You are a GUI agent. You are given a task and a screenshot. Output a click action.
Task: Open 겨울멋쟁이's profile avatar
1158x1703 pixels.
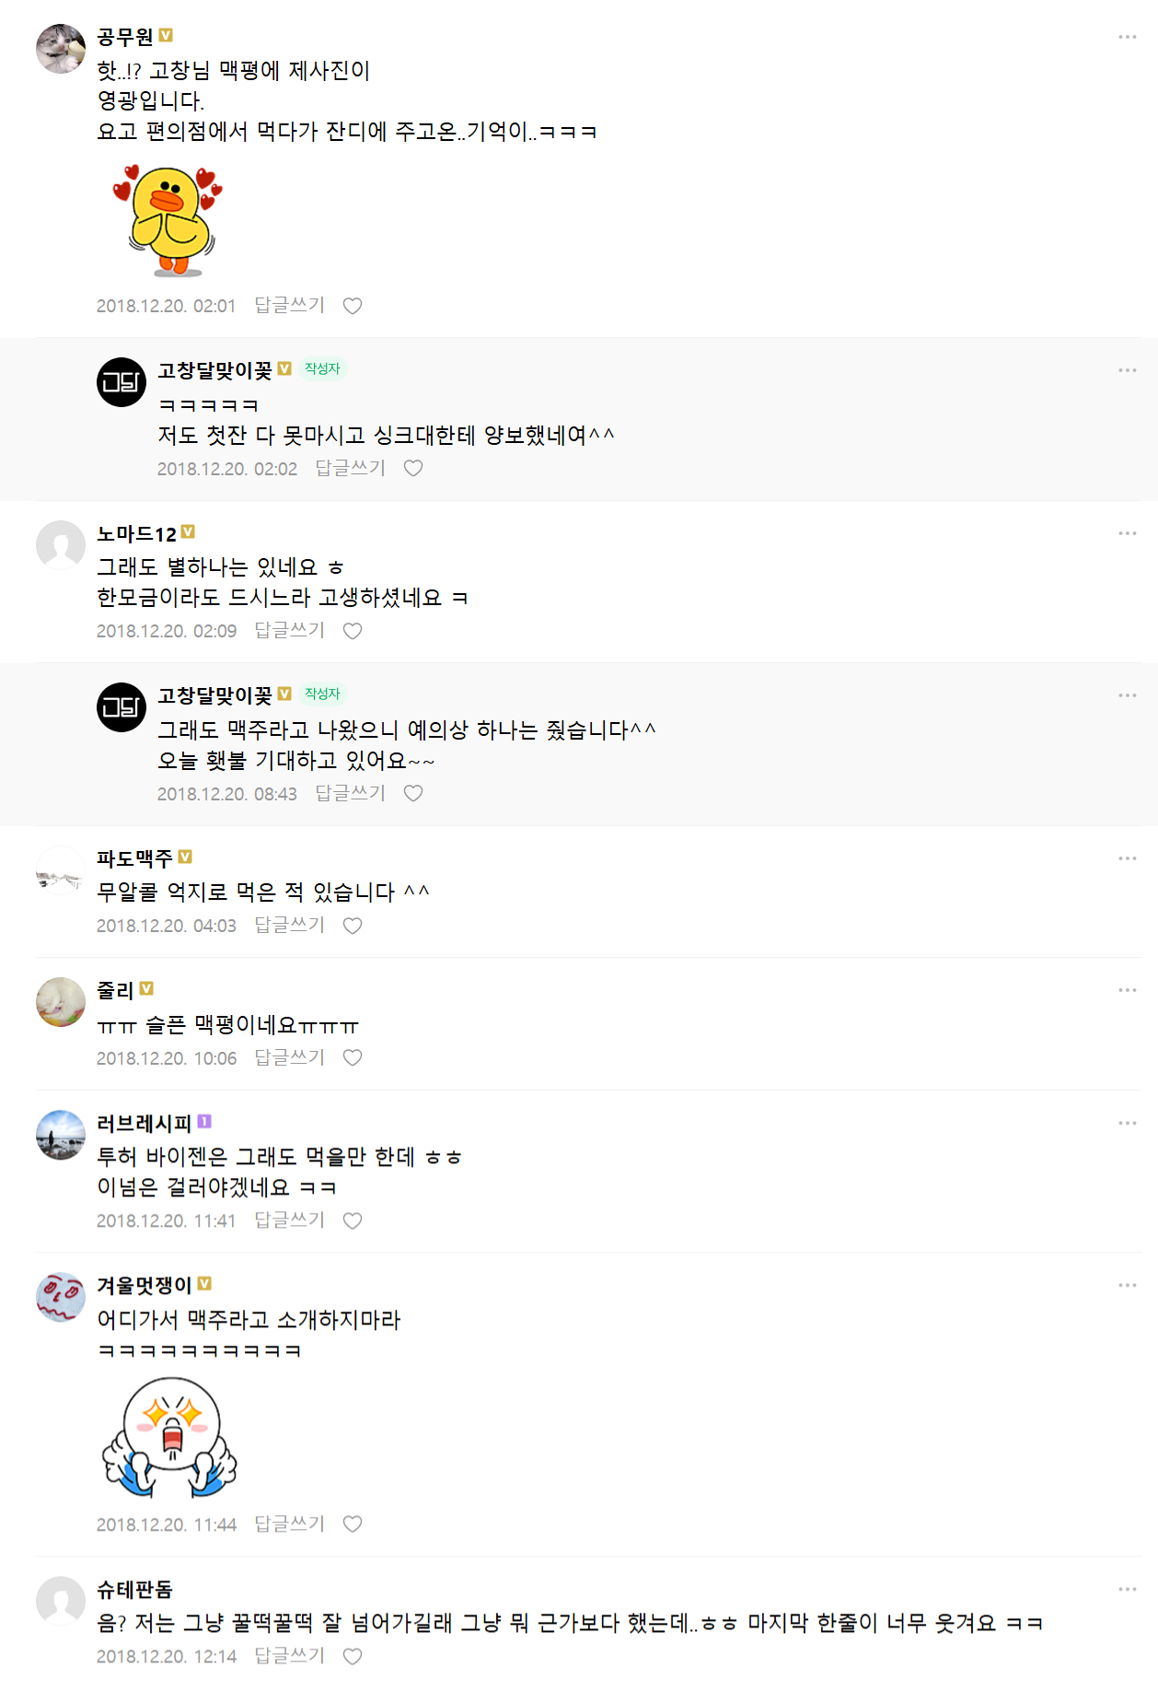coord(61,1297)
